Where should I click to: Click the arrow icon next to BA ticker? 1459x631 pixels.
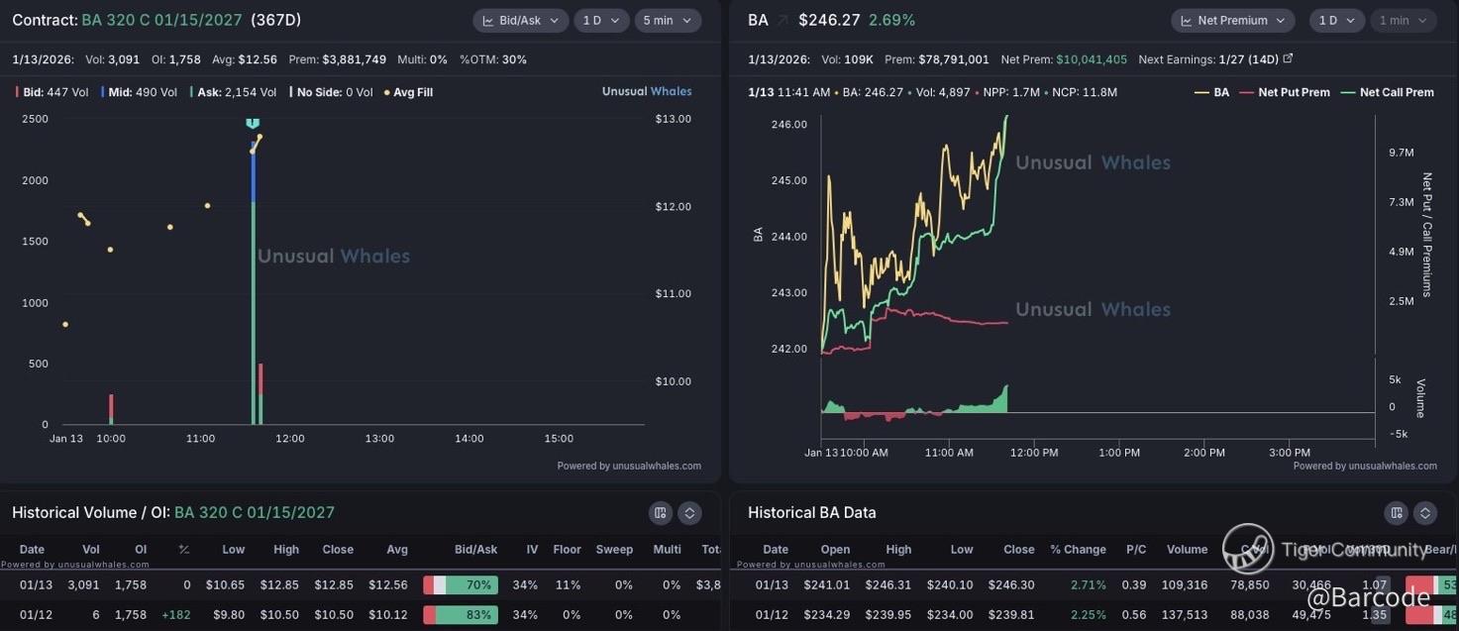(782, 20)
